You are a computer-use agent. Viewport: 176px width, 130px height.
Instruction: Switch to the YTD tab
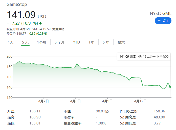pos(76,42)
